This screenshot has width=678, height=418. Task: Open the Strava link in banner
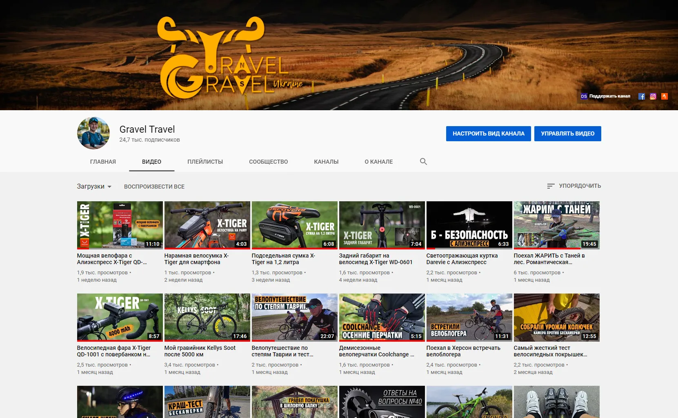[x=665, y=96]
